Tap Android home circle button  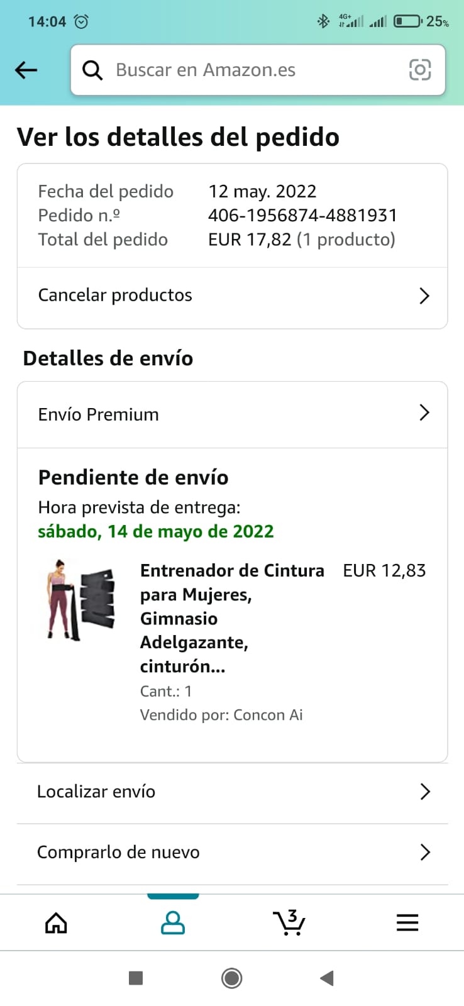coord(232,978)
